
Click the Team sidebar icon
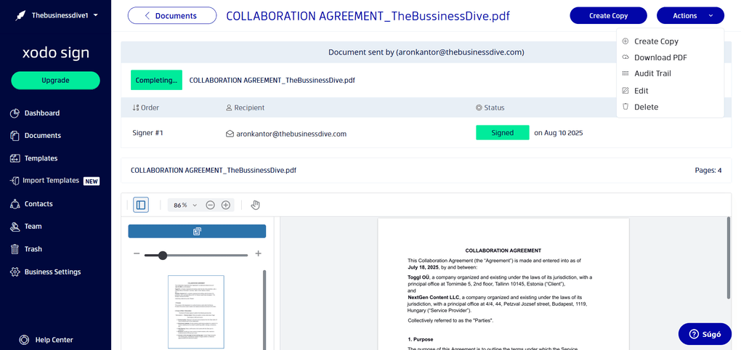pyautogui.click(x=15, y=227)
